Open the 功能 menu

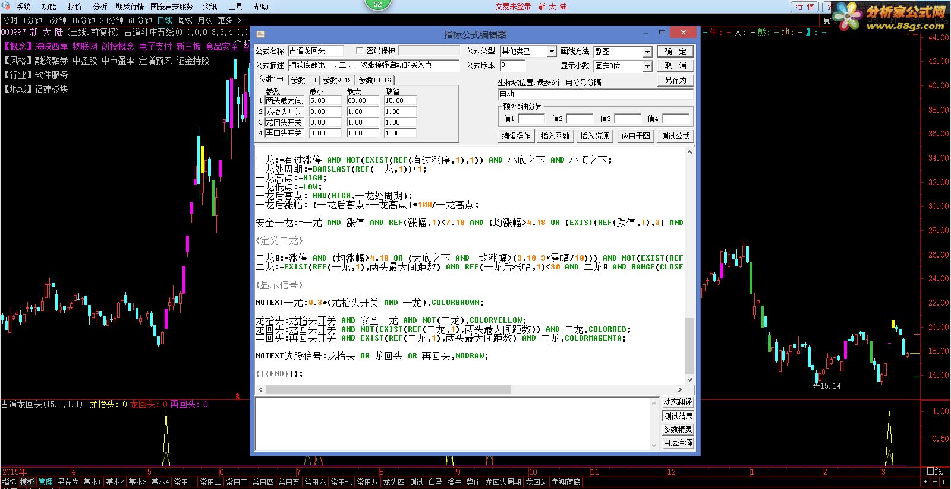[x=49, y=7]
